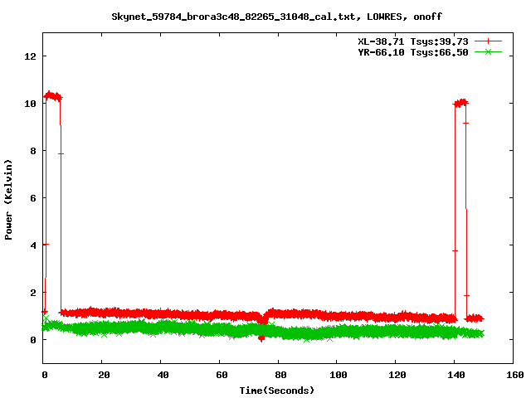Screen dimensions: 531x398
Task: Click the y-axis tick label 10
Action: 30,104
